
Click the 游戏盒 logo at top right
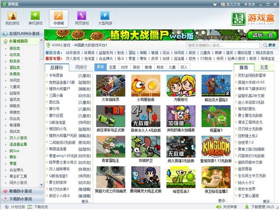click(253, 19)
